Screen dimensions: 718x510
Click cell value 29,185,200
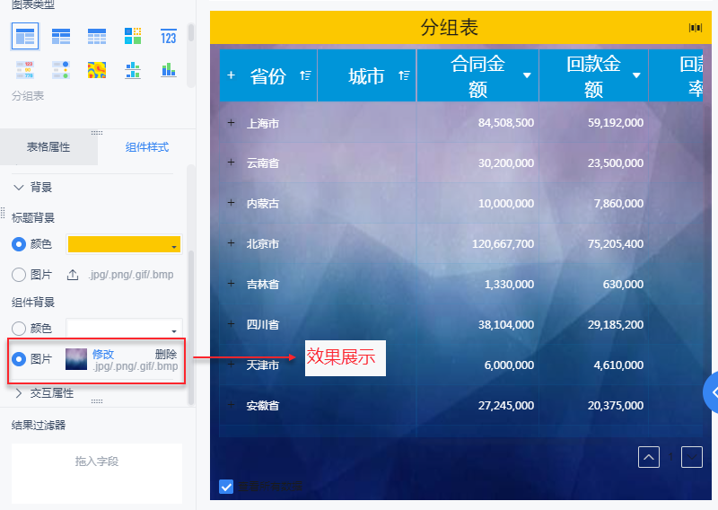pos(616,324)
